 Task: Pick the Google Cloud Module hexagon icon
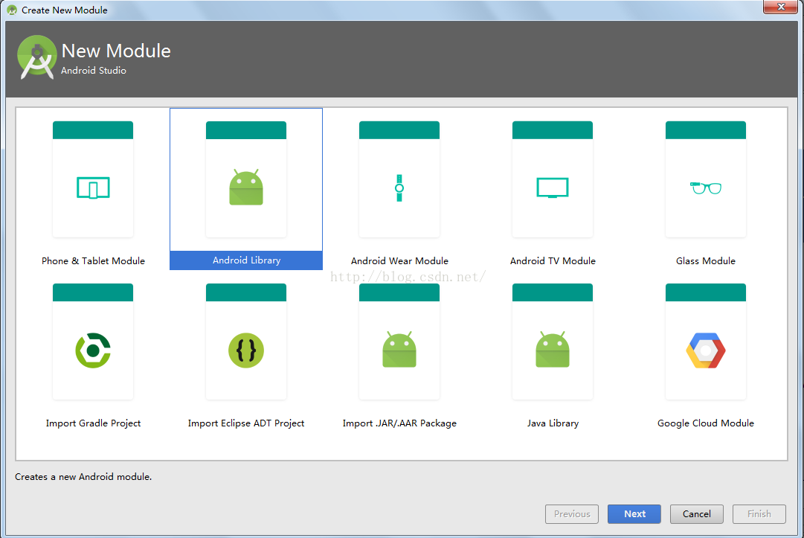point(706,350)
